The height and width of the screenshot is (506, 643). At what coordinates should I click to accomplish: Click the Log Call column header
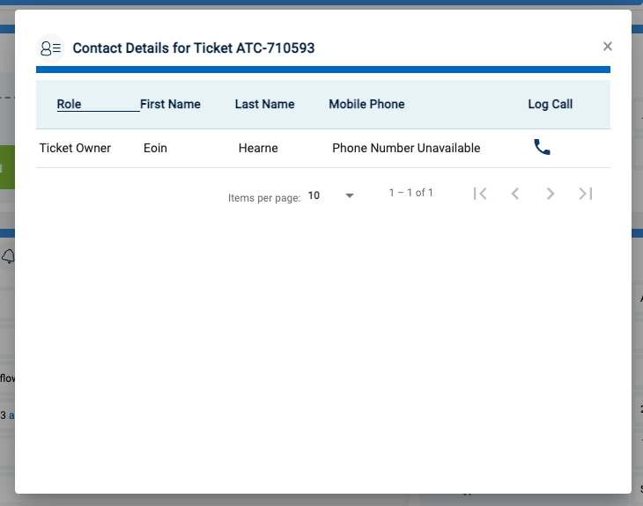pos(550,104)
